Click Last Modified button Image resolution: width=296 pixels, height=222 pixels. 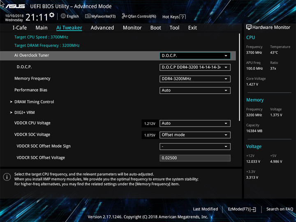coord(206,209)
